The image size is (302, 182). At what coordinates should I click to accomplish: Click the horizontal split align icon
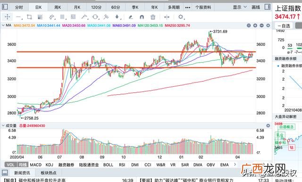click(x=167, y=17)
